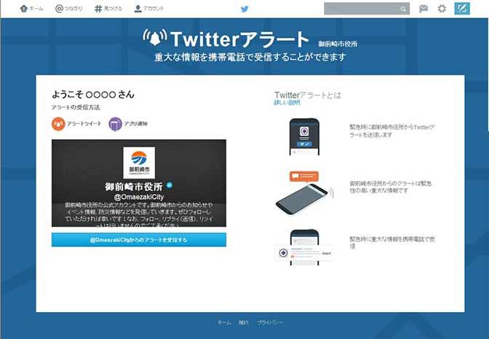Open つながり connections tab
The height and width of the screenshot is (339, 489).
(69, 9)
